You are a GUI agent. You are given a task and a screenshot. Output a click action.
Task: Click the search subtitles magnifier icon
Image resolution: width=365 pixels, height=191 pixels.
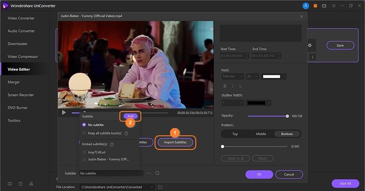158,173
